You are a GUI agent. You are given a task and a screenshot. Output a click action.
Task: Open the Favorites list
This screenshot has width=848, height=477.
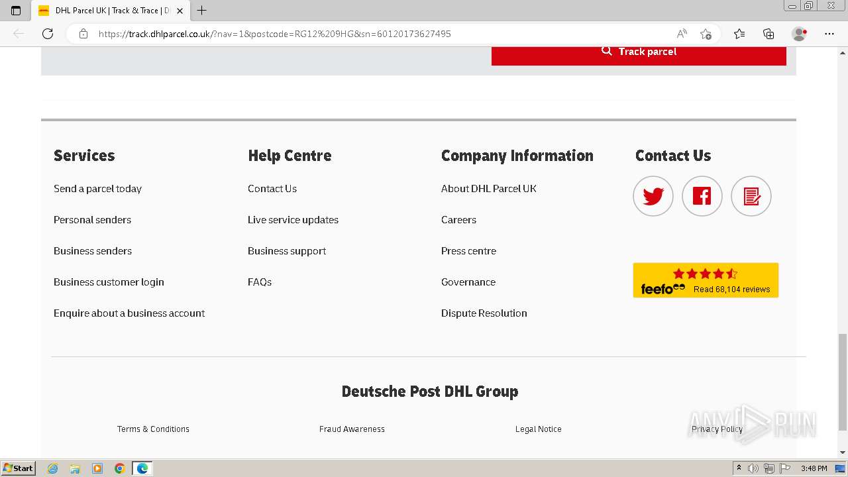[x=739, y=34]
